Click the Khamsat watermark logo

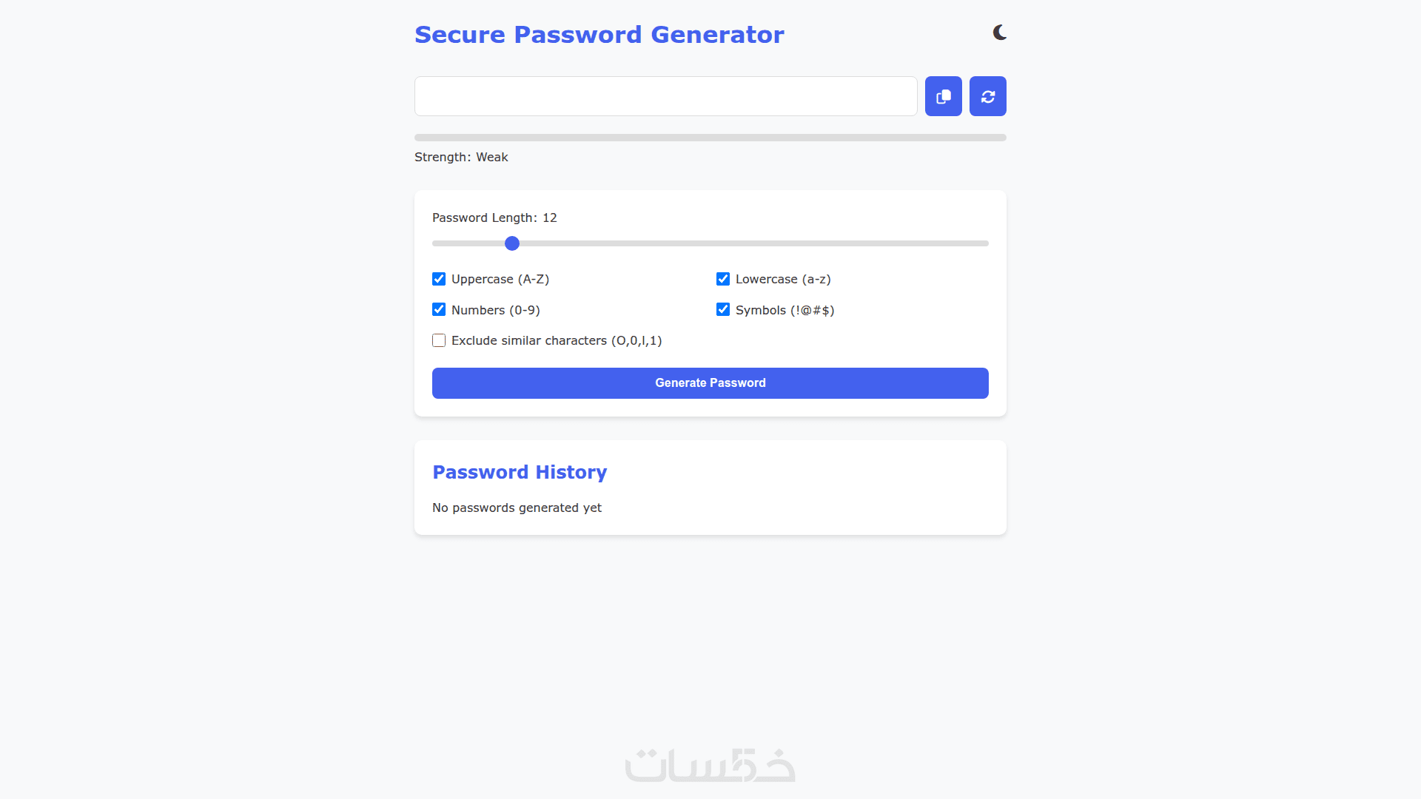pyautogui.click(x=710, y=765)
